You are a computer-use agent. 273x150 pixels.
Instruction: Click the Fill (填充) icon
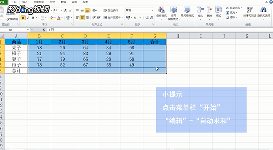227,12
